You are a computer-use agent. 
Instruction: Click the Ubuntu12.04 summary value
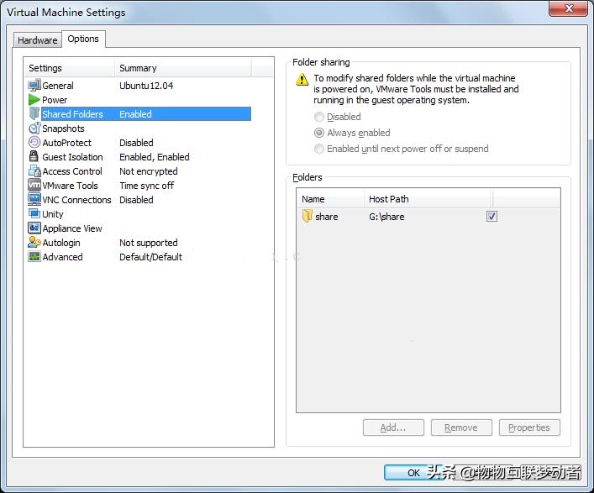pyautogui.click(x=146, y=86)
